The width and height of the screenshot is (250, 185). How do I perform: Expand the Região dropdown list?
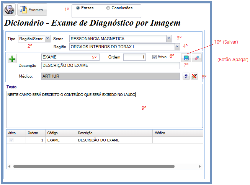[x=177, y=47]
